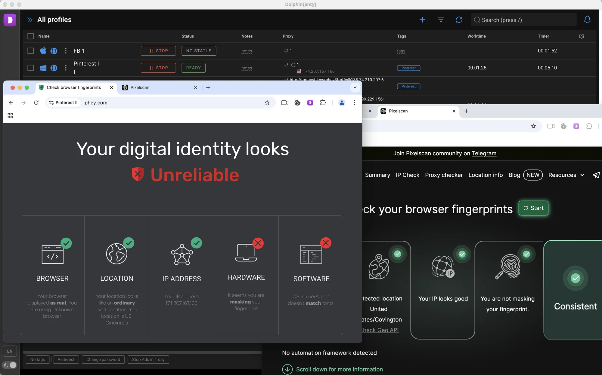The height and width of the screenshot is (375, 602).
Task: Open FB 1 three-dot options menu
Action: click(66, 51)
